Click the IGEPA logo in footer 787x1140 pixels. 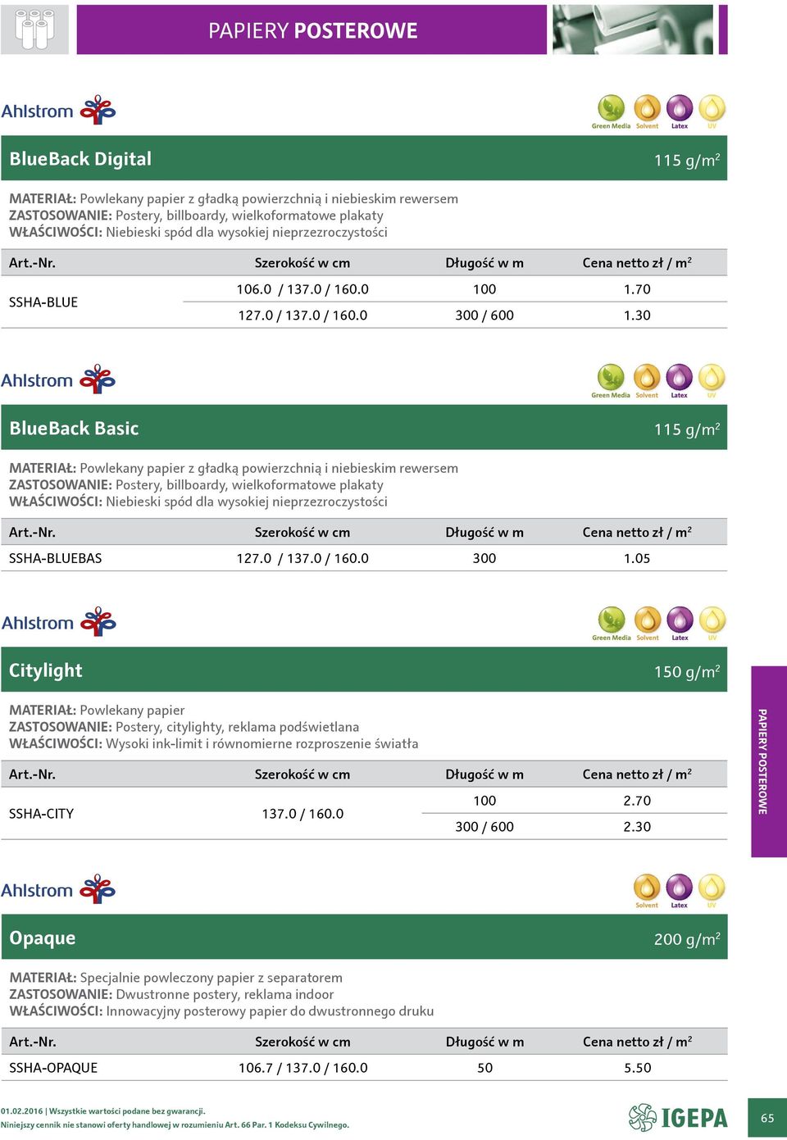(678, 1117)
